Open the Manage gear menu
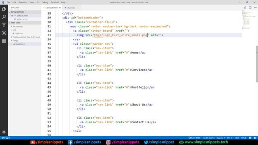Screen dimensions: 258x145 4,132
